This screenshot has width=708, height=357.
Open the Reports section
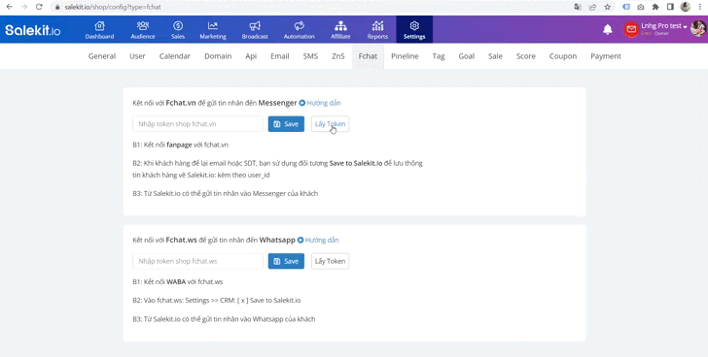[377, 30]
